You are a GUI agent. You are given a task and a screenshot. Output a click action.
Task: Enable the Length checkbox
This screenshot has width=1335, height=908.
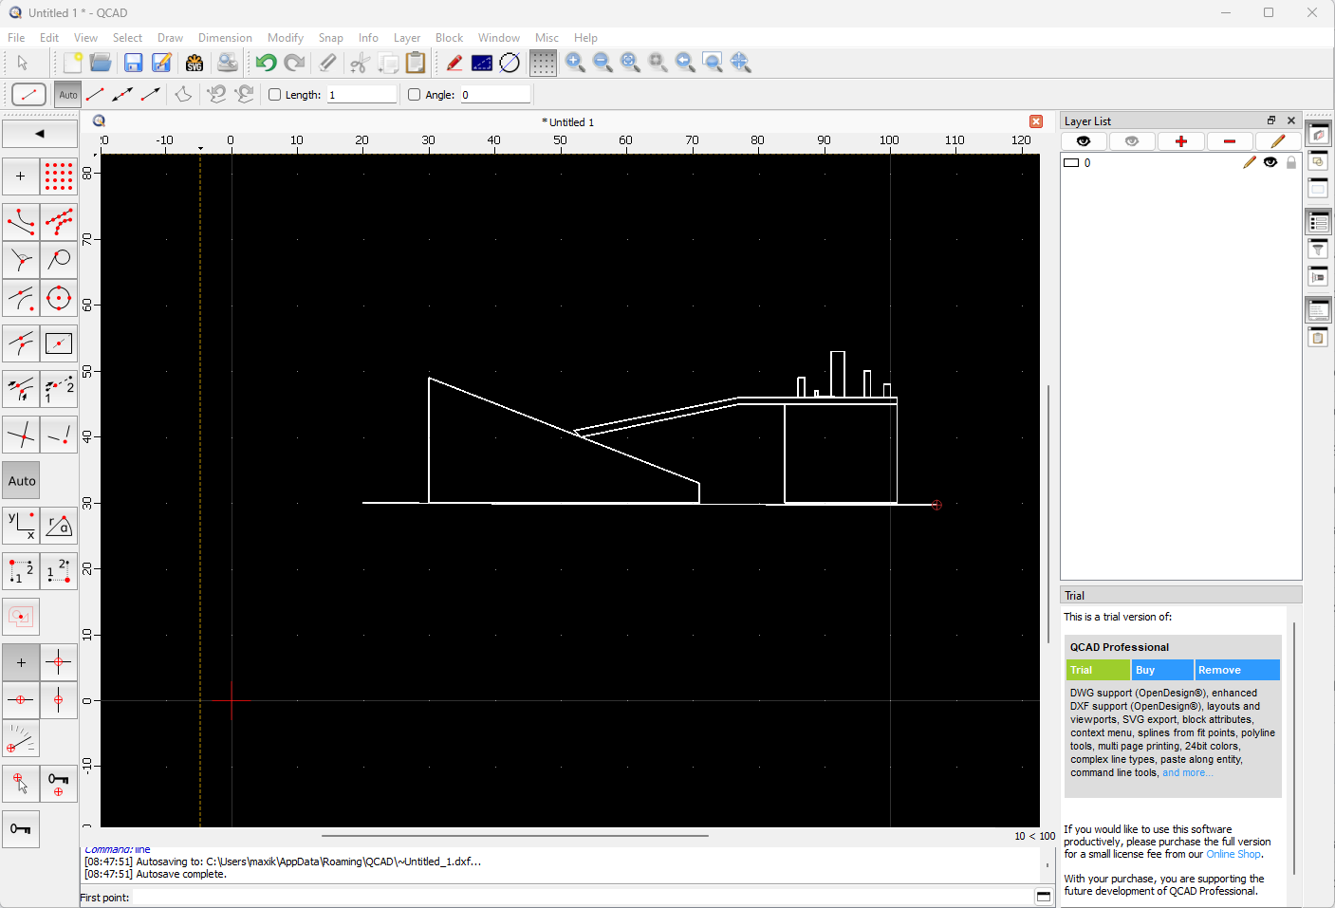(275, 94)
